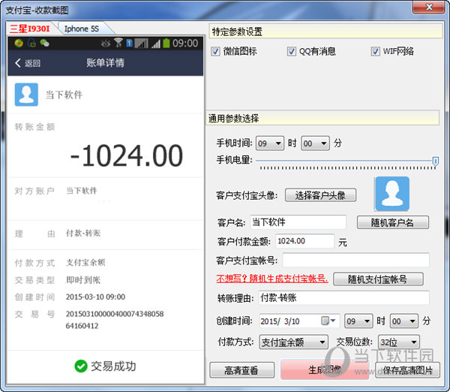
Task: Focus the 转账理由 input field
Action: (x=343, y=297)
